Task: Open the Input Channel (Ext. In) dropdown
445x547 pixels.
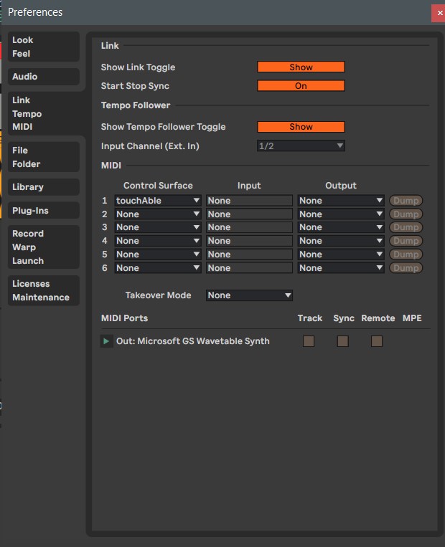Action: pos(301,146)
